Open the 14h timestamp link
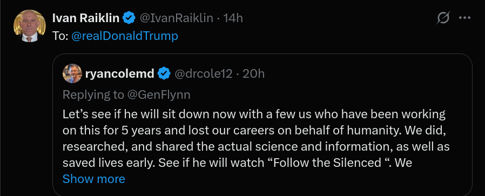 coord(233,18)
